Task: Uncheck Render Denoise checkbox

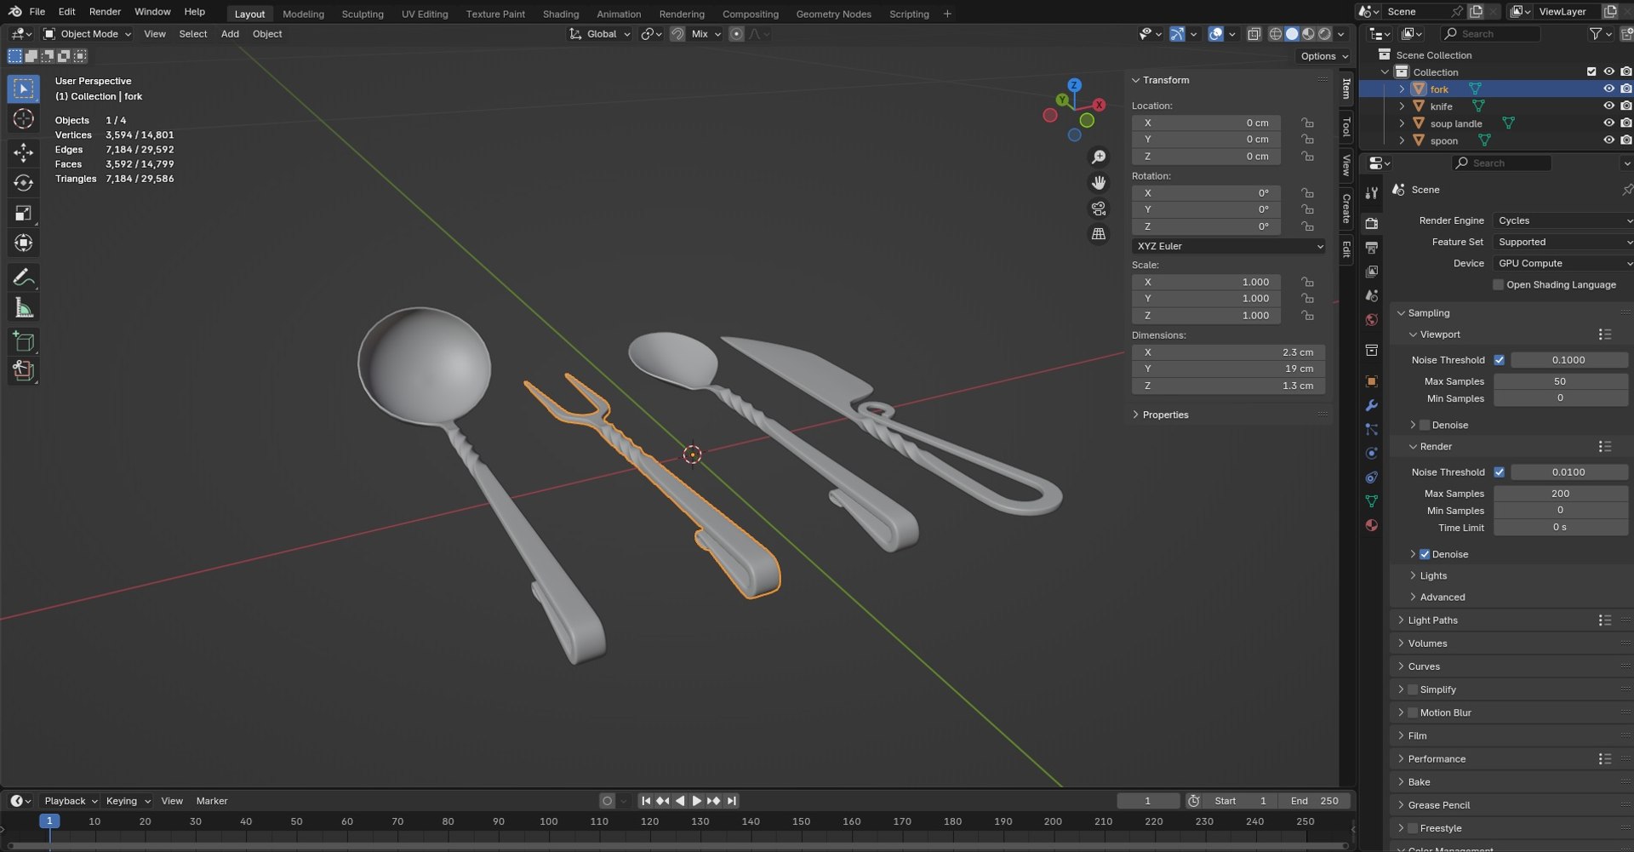Action: click(1425, 554)
